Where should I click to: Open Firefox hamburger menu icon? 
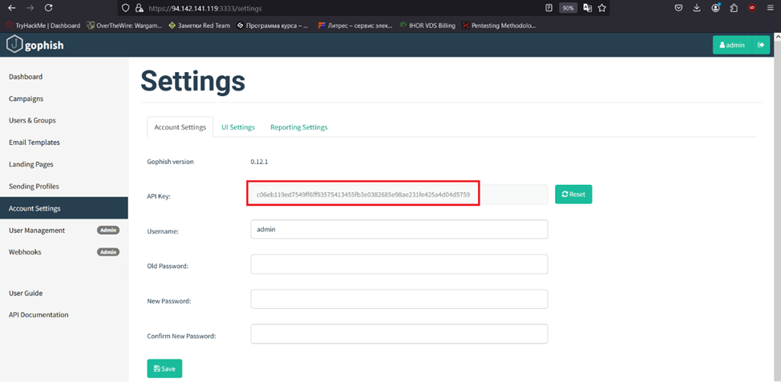tap(770, 8)
